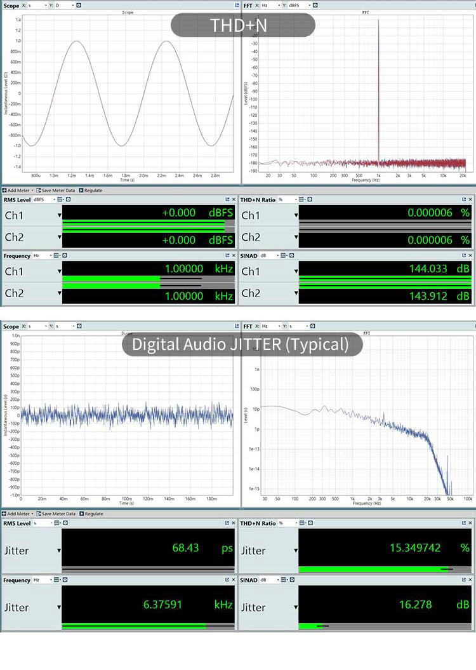
Task: Expand the Ch1 channel arrow on RMS Level meter
Action: pos(59,216)
